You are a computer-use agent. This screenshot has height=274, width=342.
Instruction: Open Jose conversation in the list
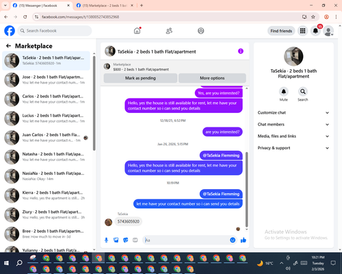(x=47, y=80)
